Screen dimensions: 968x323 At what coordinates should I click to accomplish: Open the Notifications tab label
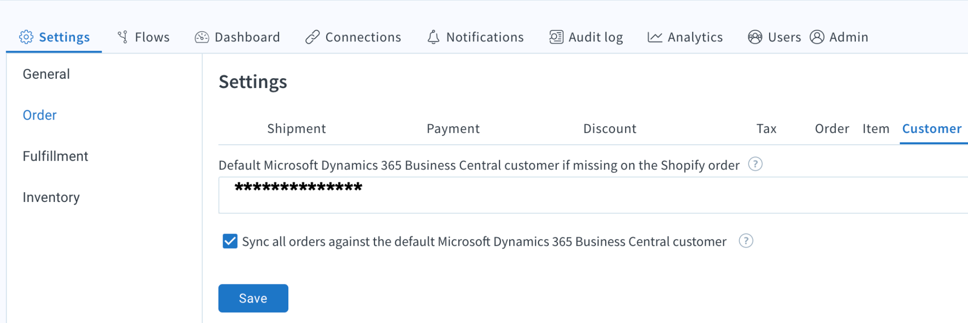pyautogui.click(x=485, y=37)
